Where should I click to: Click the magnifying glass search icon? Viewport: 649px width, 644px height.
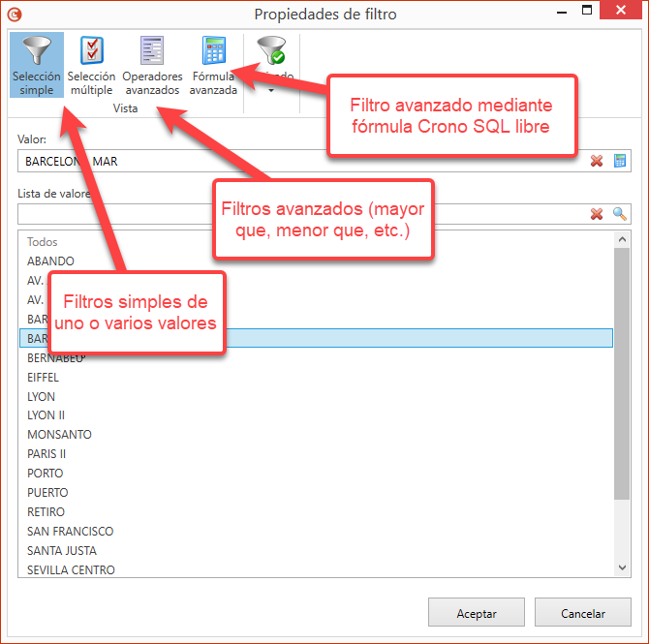click(620, 214)
